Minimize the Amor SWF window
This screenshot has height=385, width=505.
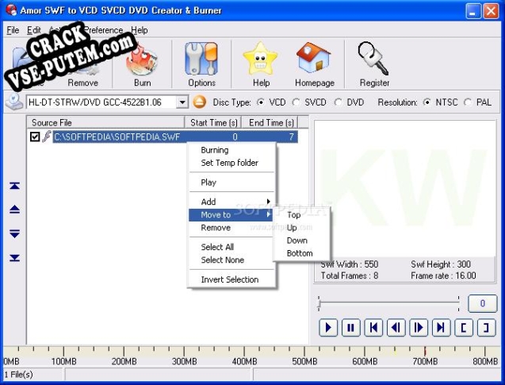pyautogui.click(x=473, y=11)
